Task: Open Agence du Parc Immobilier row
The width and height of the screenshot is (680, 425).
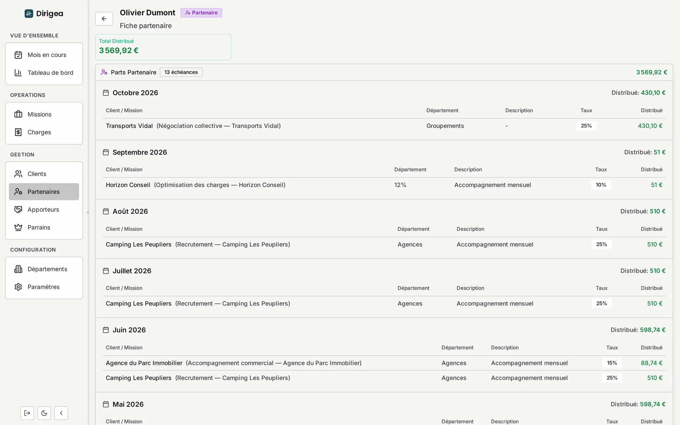Action: [x=384, y=363]
